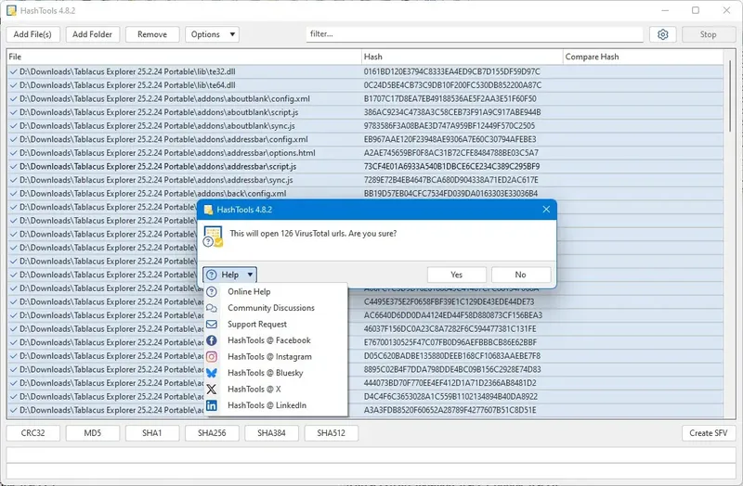Open the Options dropdown
The image size is (743, 486).
(213, 34)
